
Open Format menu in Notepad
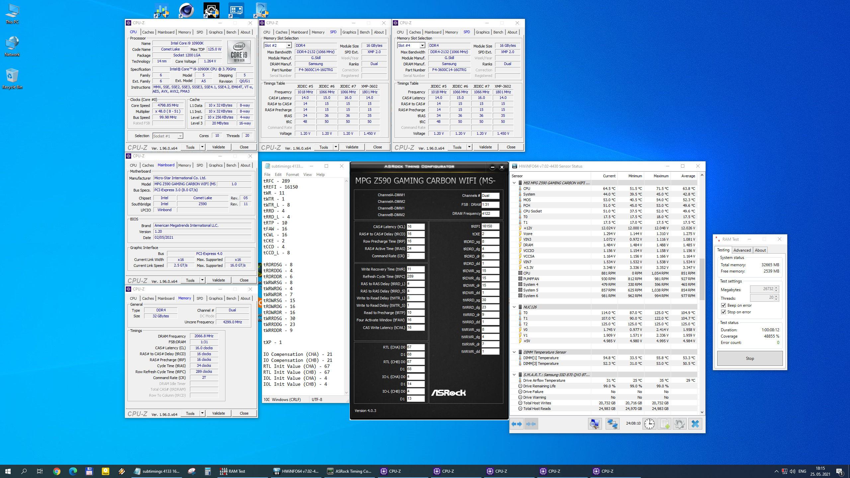click(x=292, y=175)
